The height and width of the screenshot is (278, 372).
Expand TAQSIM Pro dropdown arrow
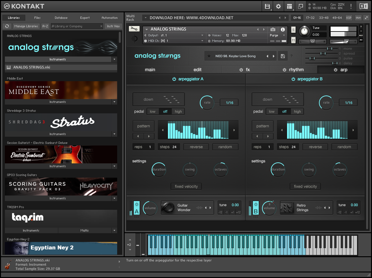pyautogui.click(x=114, y=230)
